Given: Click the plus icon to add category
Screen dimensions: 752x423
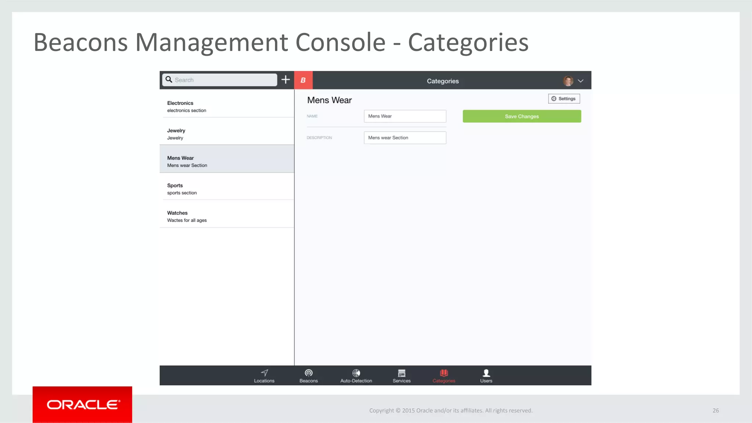Looking at the screenshot, I should click(286, 80).
